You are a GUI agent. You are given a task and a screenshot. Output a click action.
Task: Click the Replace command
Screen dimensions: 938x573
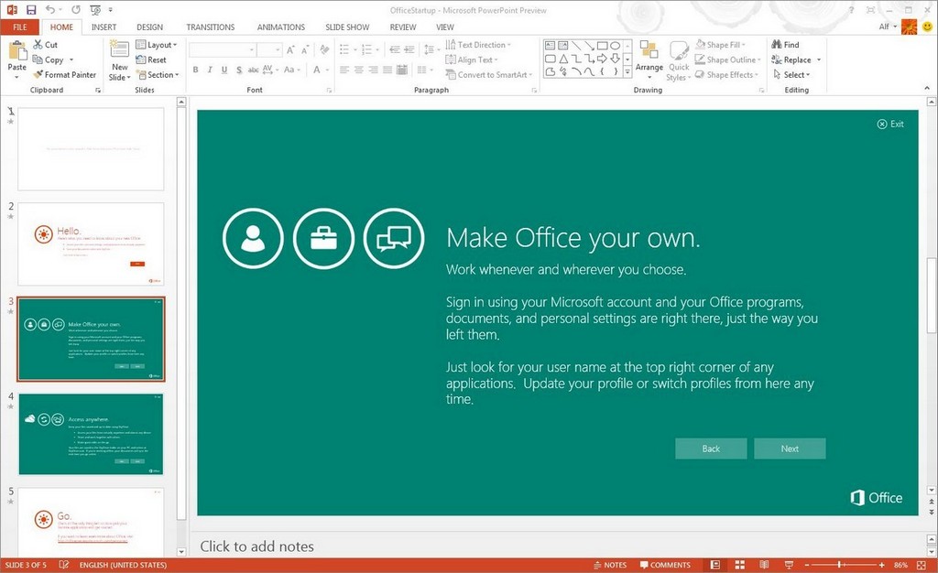coord(791,59)
